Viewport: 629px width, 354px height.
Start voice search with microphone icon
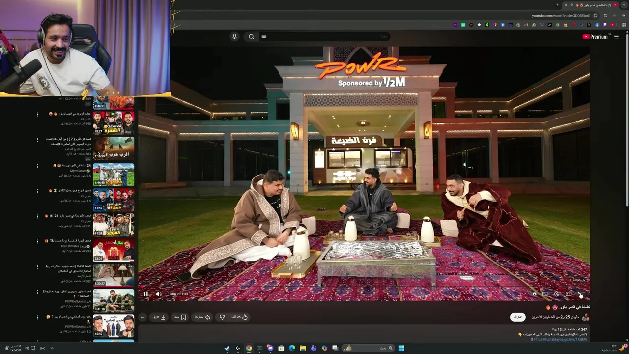234,37
